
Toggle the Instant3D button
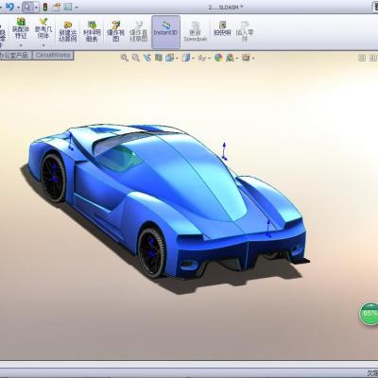[x=165, y=32]
